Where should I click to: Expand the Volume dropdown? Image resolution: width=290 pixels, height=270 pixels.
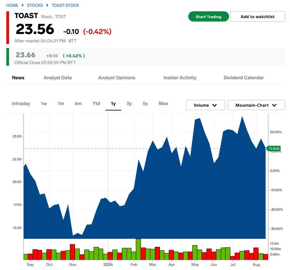click(205, 105)
